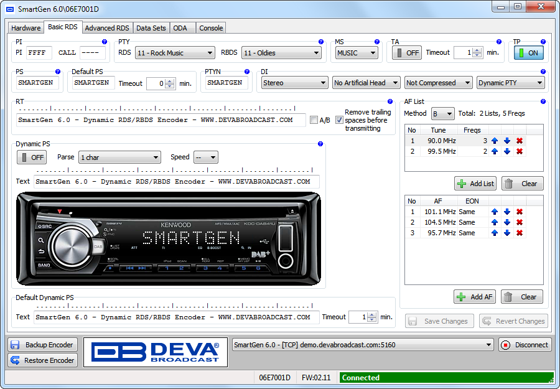Open help for the PS section
Image resolution: width=560 pixels, height=389 pixels.
58,72
